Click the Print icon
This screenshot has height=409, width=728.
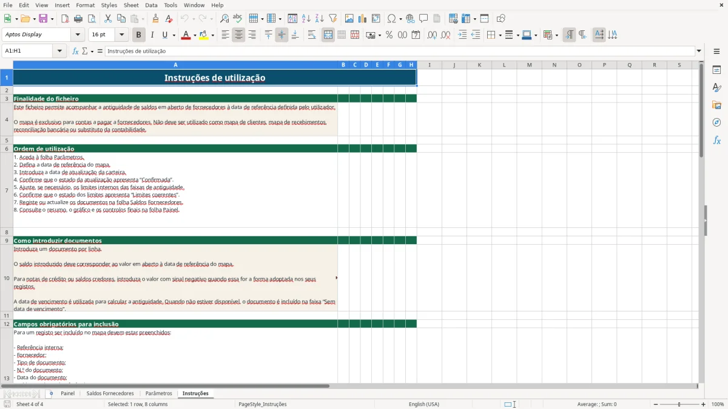pyautogui.click(x=78, y=19)
